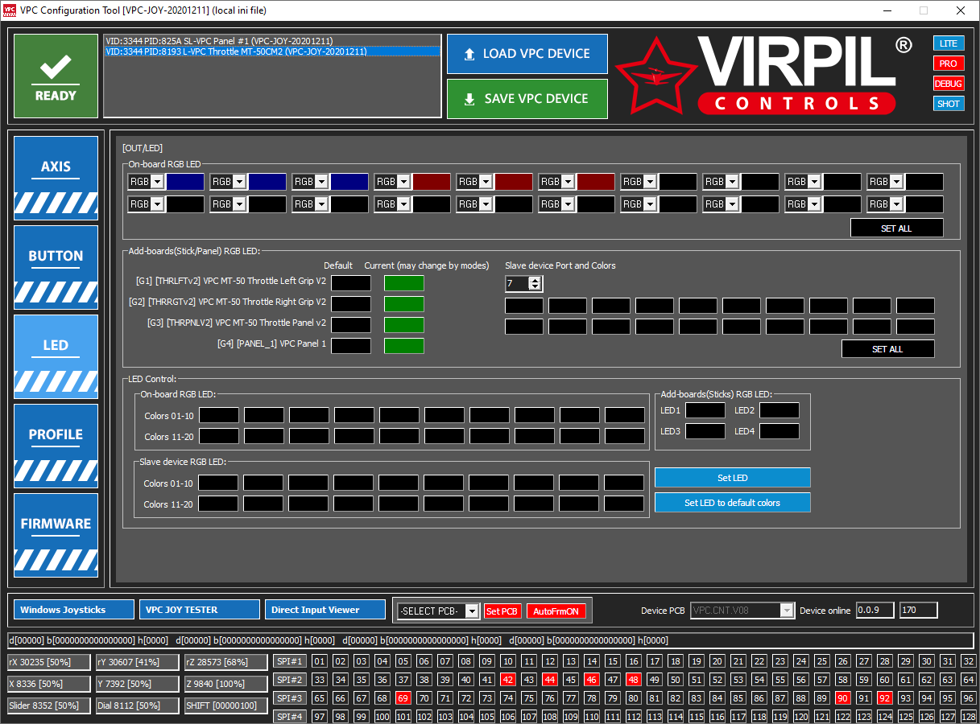This screenshot has width=980, height=724.
Task: Click G4 VPC Panel 1 default color swatch
Action: 351,346
